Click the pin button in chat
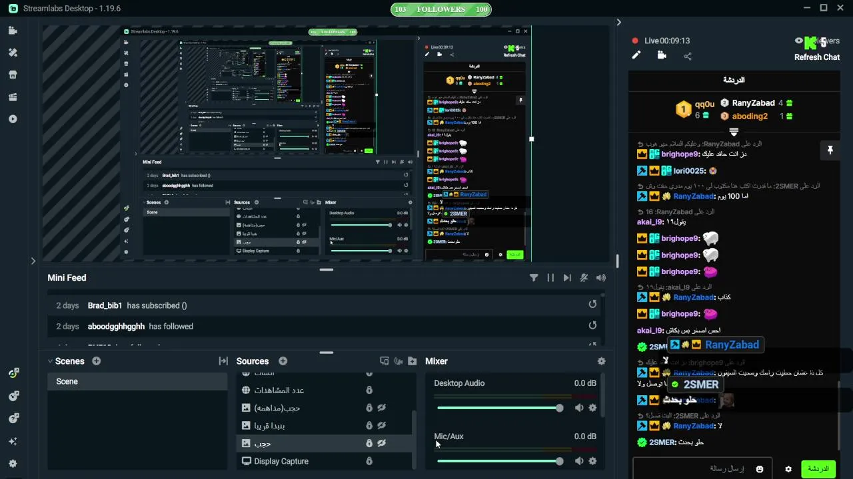Image resolution: width=853 pixels, height=479 pixels. 830,150
